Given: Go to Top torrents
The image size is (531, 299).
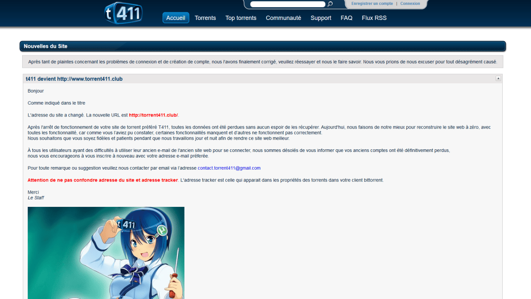Looking at the screenshot, I should [241, 18].
